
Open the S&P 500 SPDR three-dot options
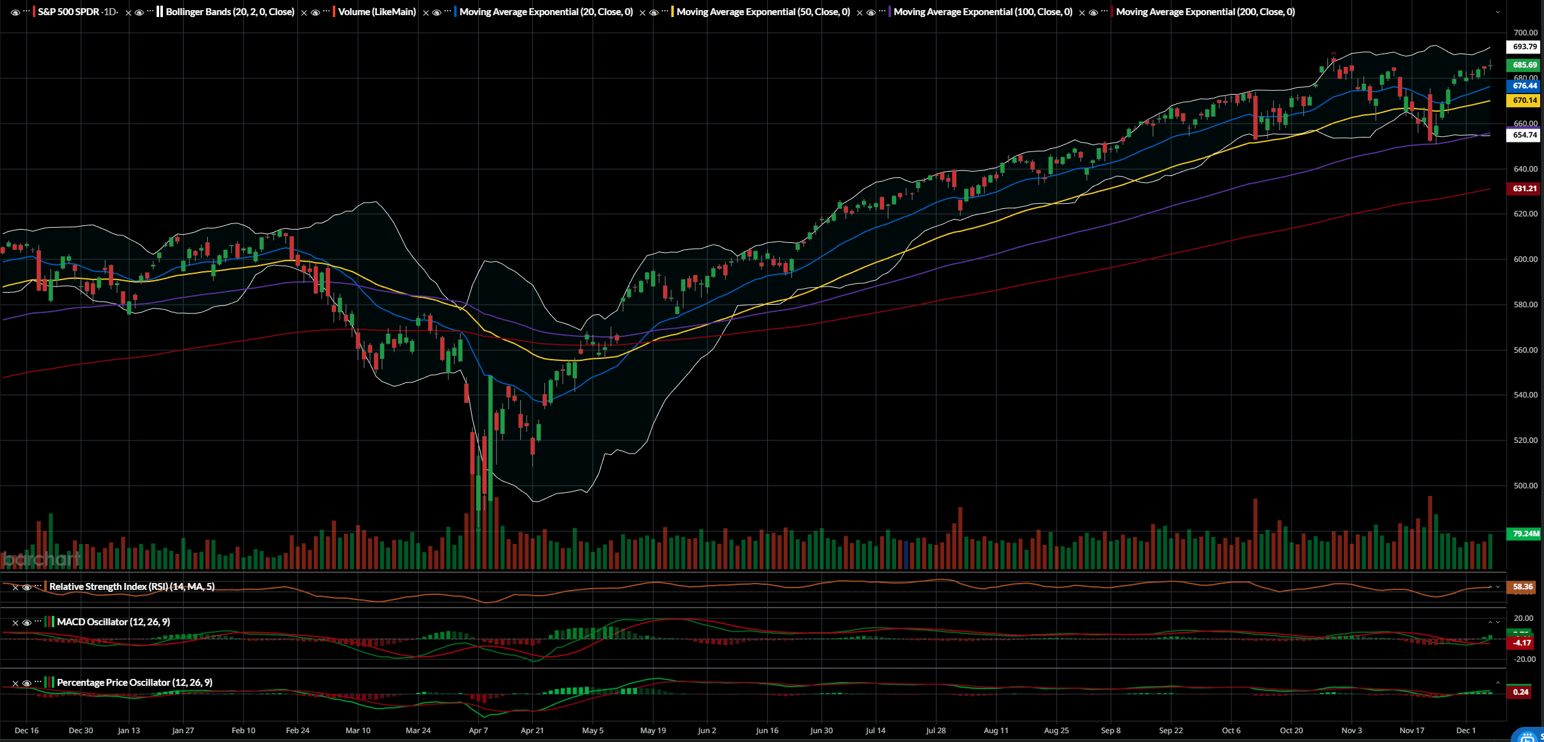click(x=27, y=11)
